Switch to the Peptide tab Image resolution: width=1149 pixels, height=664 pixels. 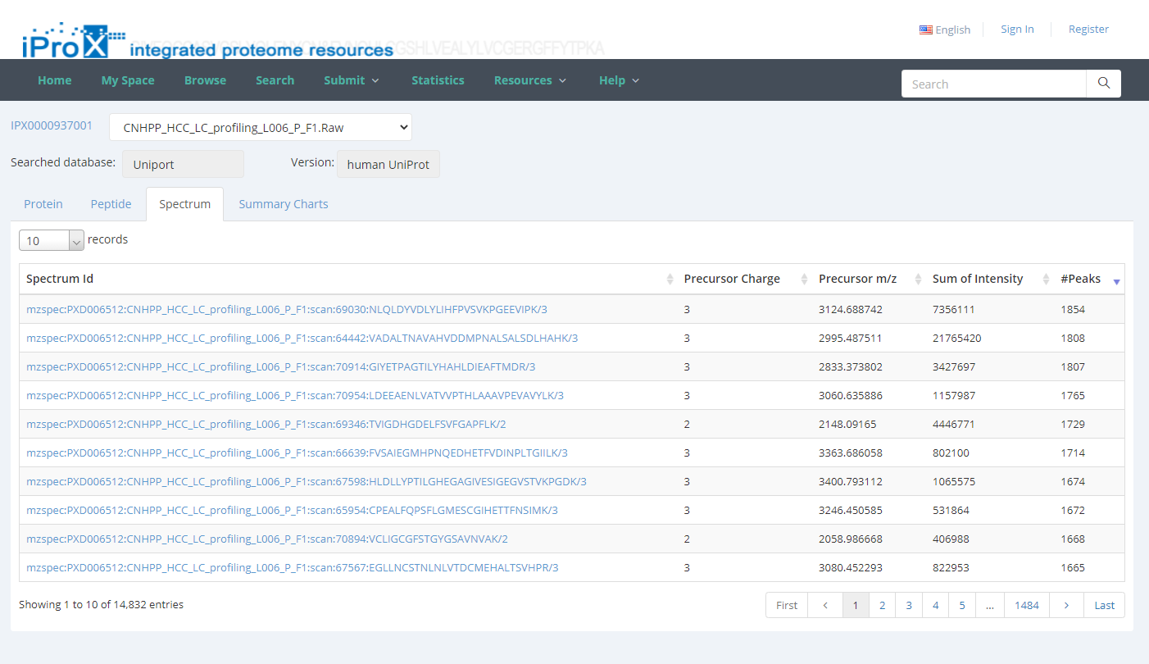111,204
